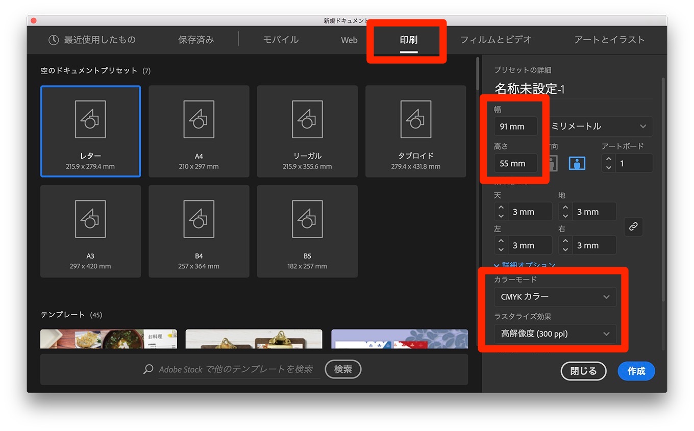The image size is (694, 431).
Task: Increase the 左 bleed value
Action: [501, 241]
